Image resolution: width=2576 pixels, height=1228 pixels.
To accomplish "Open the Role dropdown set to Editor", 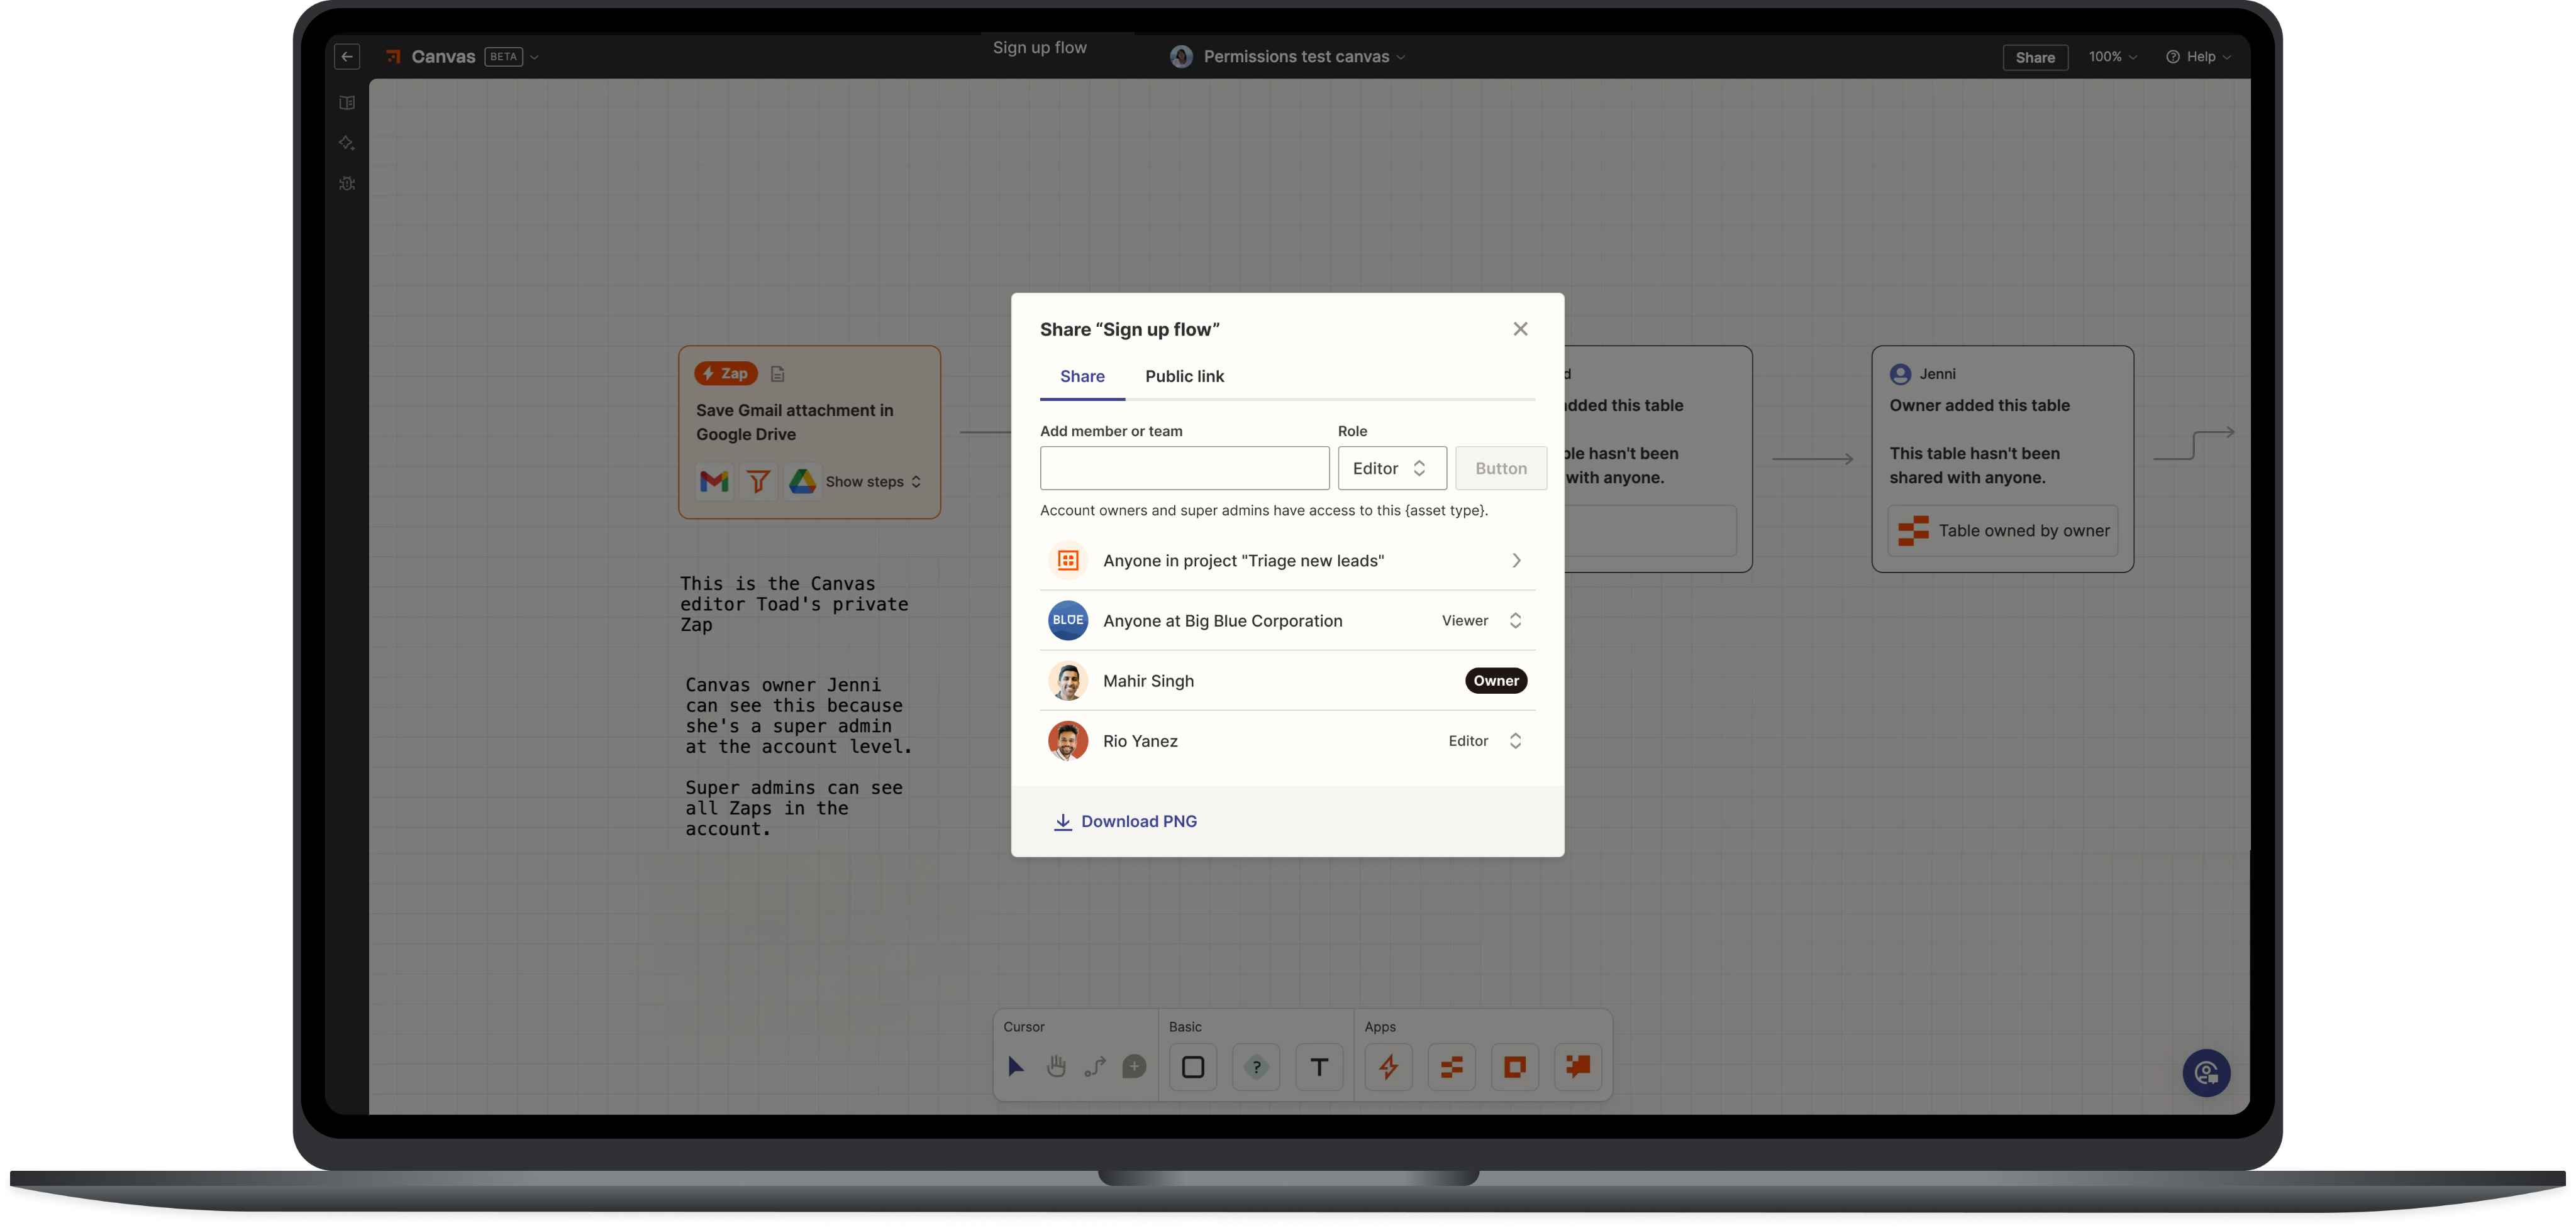I will [x=1391, y=468].
